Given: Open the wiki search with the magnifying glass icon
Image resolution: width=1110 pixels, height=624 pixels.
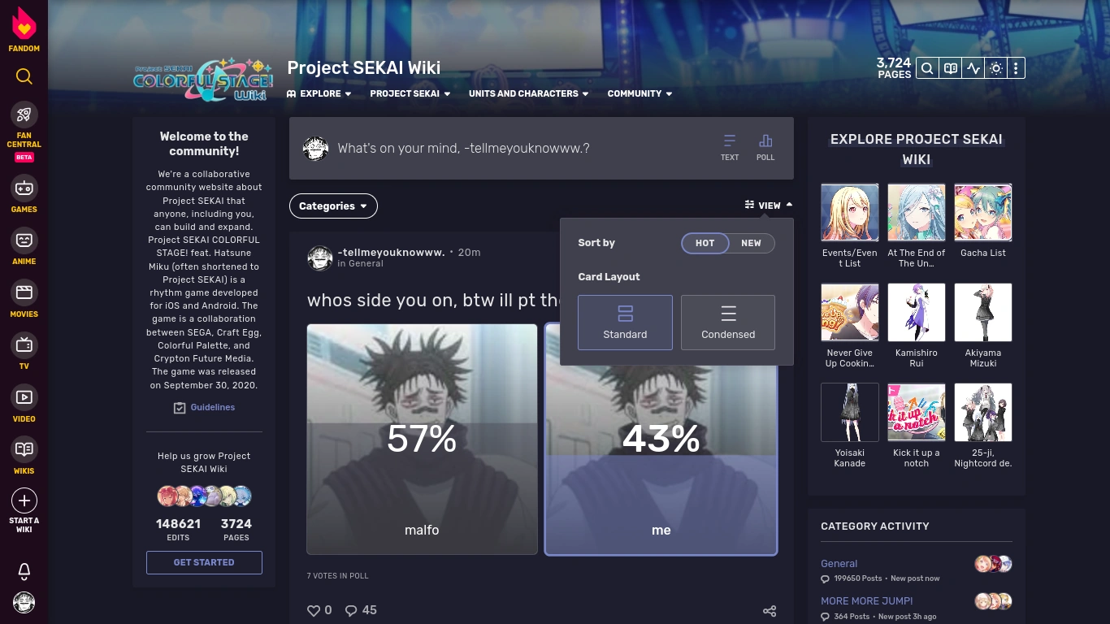Looking at the screenshot, I should click(x=926, y=68).
